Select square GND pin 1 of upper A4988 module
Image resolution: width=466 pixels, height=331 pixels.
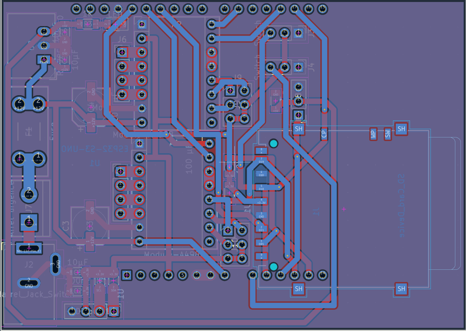[x=142, y=24]
